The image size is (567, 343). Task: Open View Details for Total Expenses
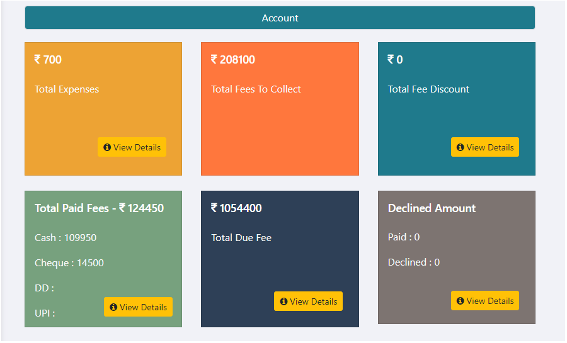pos(137,147)
